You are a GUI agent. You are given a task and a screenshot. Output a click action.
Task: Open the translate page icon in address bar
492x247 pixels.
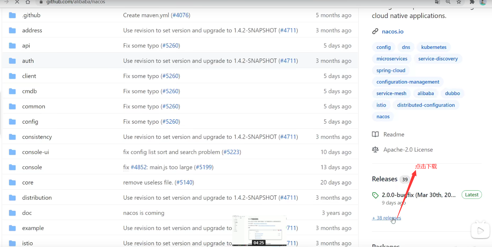pyautogui.click(x=438, y=2)
